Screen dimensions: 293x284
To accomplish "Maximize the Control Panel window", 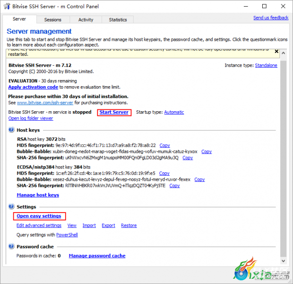I will click(x=264, y=6).
